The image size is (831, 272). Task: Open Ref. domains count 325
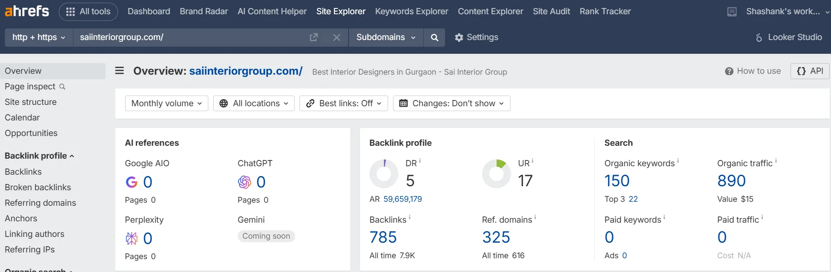point(496,237)
